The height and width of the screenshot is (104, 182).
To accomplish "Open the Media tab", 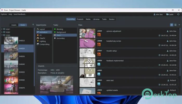I will click(x=88, y=19).
